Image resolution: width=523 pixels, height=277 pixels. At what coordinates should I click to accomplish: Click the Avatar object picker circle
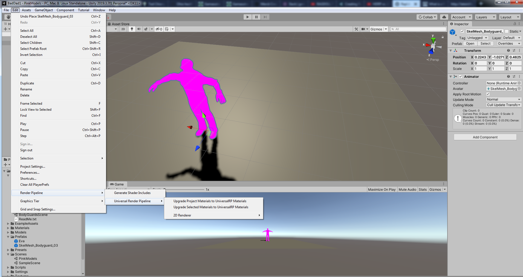519,88
